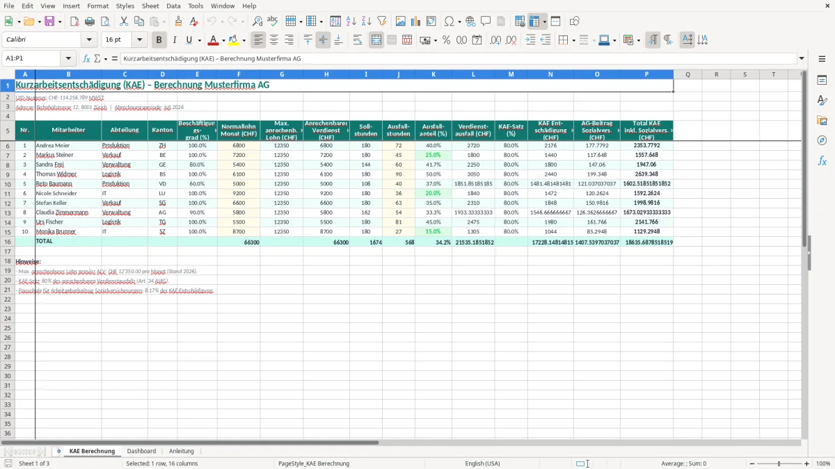Toggle Italic formatting
The width and height of the screenshot is (835, 469).
[174, 40]
